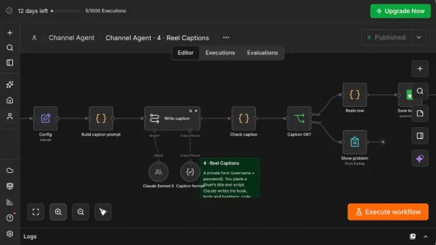Click the fit-to-view zoom button

[x=36, y=212]
